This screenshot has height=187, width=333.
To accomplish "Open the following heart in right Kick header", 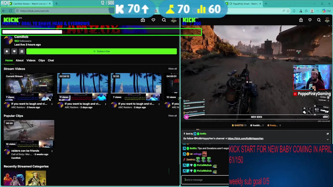I will click(x=310, y=20).
